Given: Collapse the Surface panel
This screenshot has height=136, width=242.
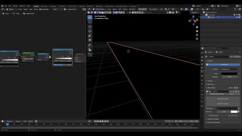Looking at the screenshot, I should pyautogui.click(x=210, y=61).
